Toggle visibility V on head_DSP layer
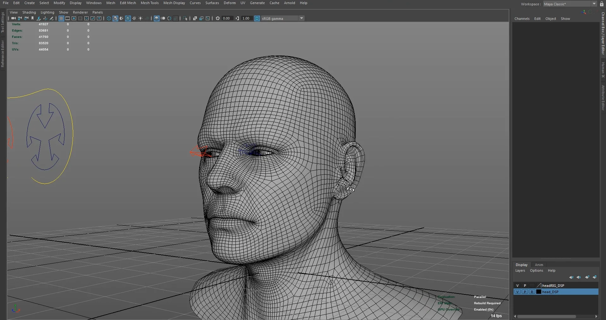606x320 pixels. click(518, 292)
